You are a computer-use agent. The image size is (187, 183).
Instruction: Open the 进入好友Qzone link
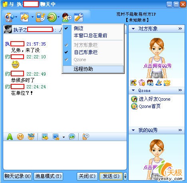155,99
